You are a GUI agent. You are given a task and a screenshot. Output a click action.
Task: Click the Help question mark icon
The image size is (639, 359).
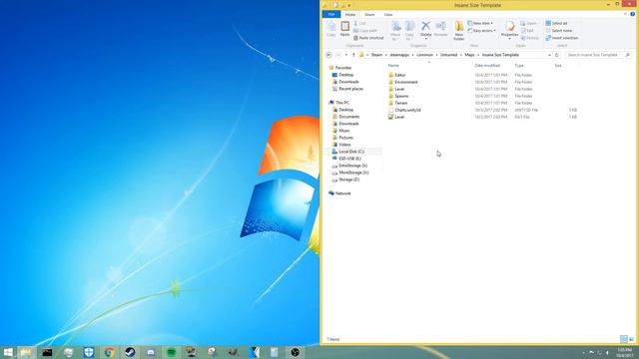pyautogui.click(x=632, y=14)
